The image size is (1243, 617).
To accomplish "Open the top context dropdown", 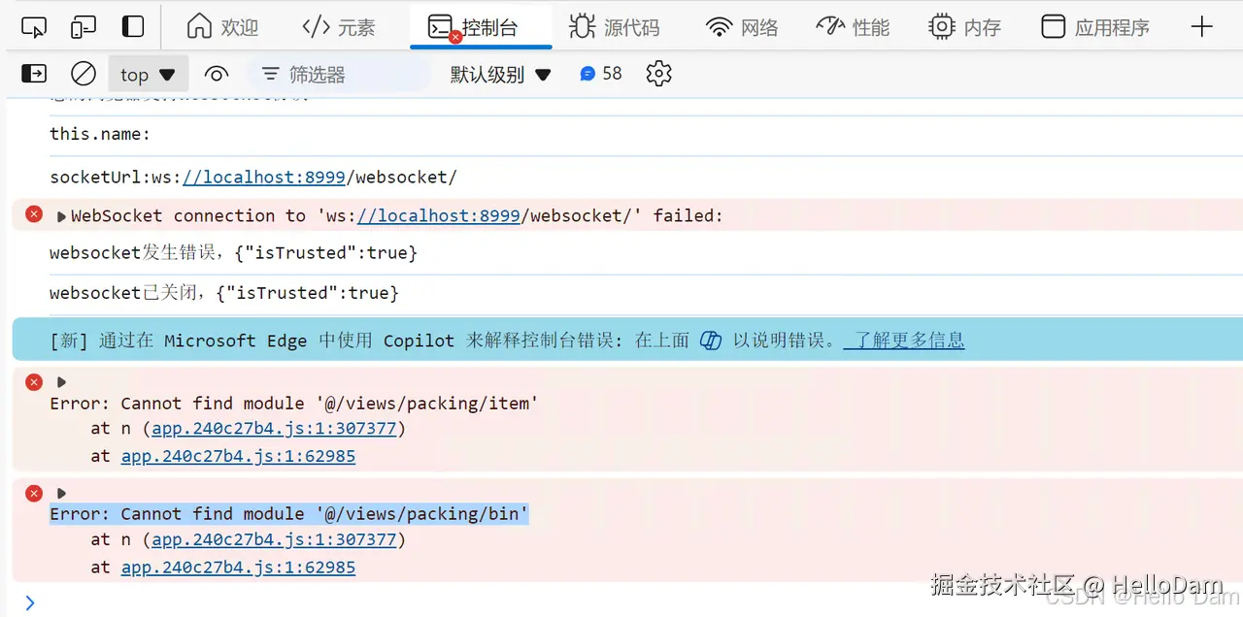I will click(148, 75).
